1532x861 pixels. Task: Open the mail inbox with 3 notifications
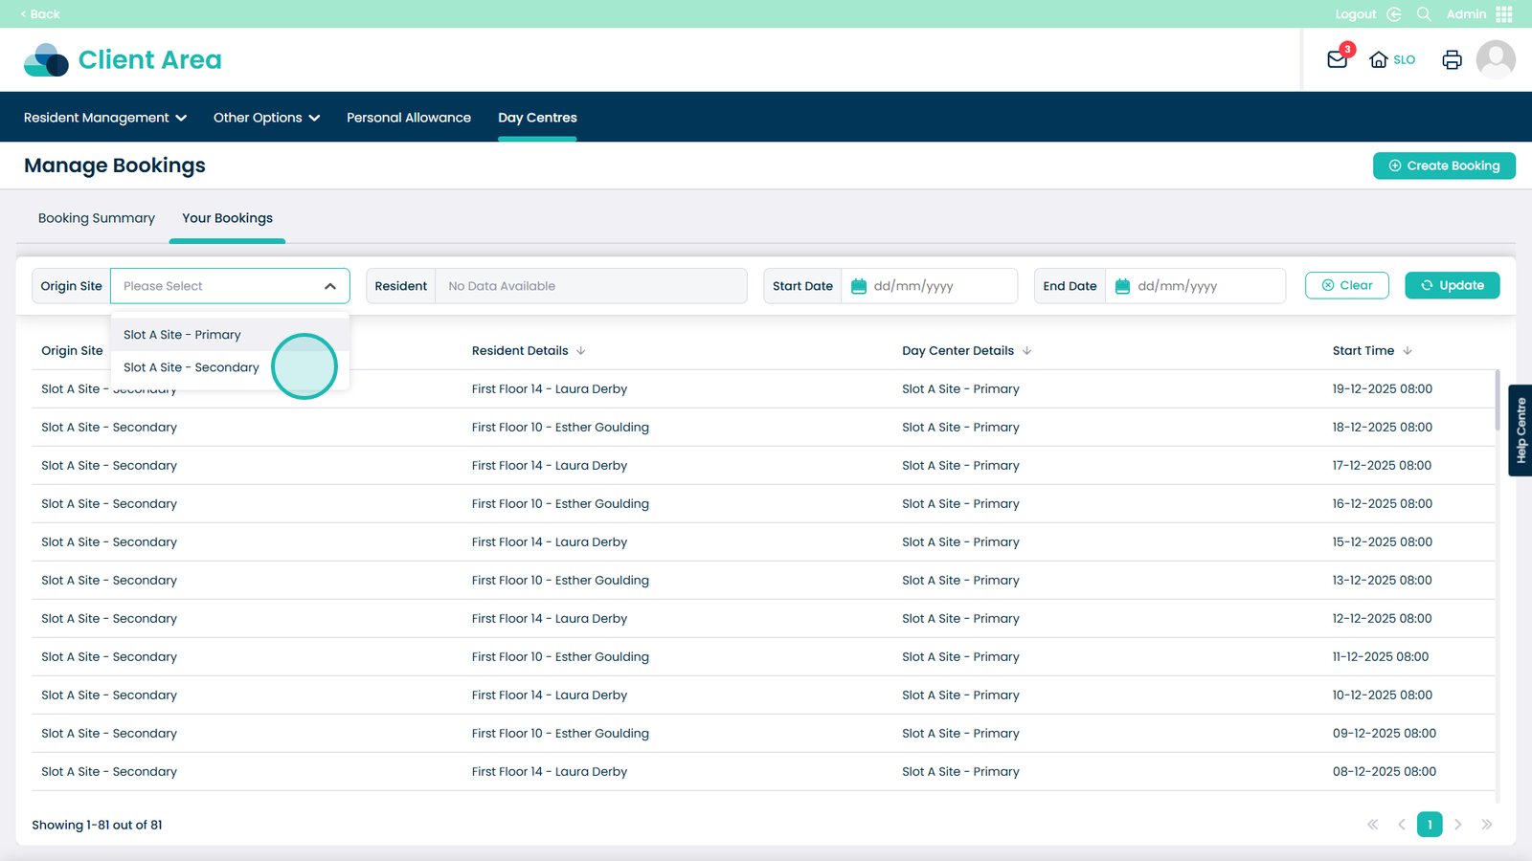coord(1338,59)
